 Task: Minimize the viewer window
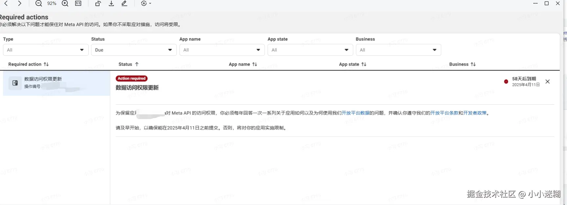click(535, 3)
